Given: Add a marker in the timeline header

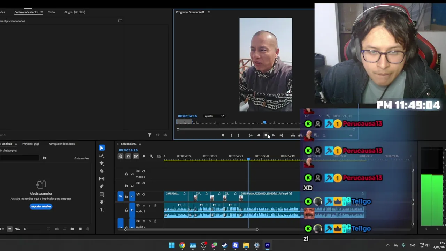Looking at the screenshot, I should 144,156.
